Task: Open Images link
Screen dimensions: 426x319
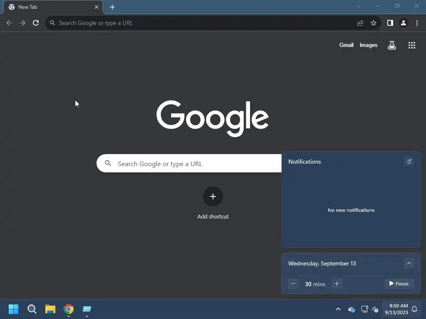Action: click(369, 45)
